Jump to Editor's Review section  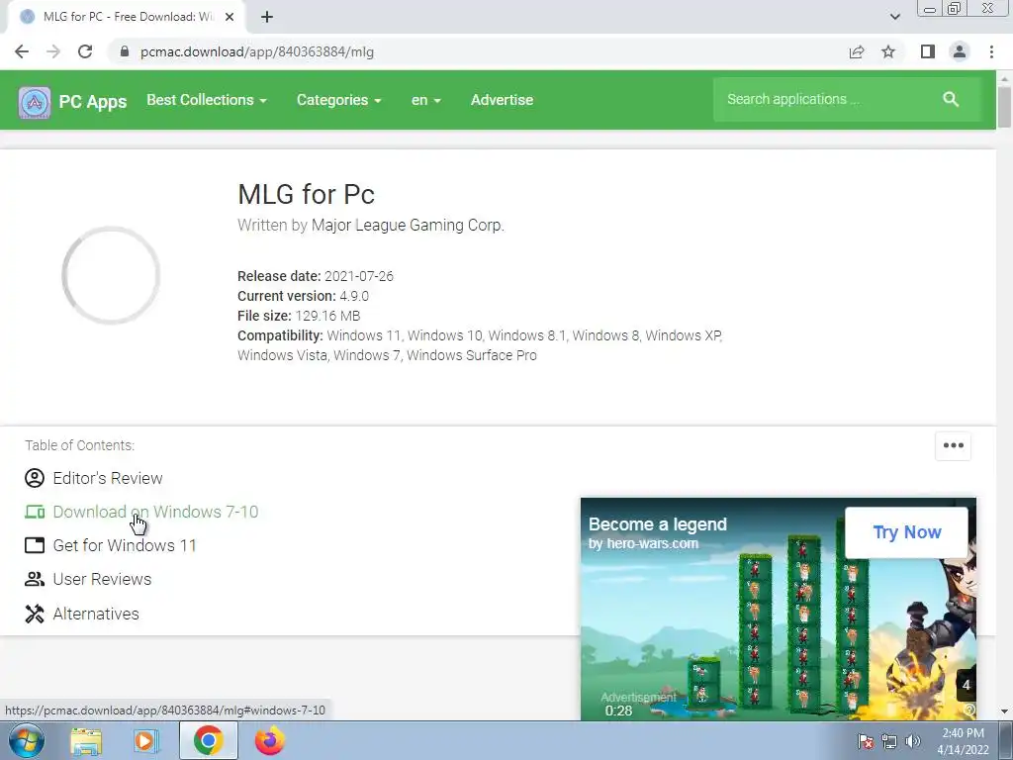click(x=107, y=478)
